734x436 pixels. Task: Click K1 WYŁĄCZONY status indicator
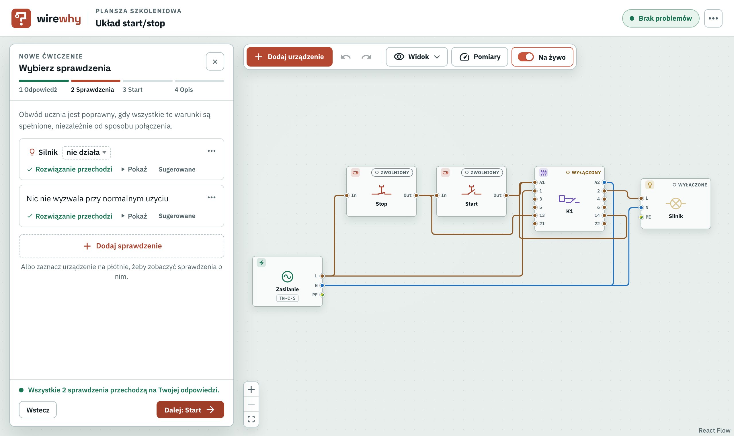[583, 172]
